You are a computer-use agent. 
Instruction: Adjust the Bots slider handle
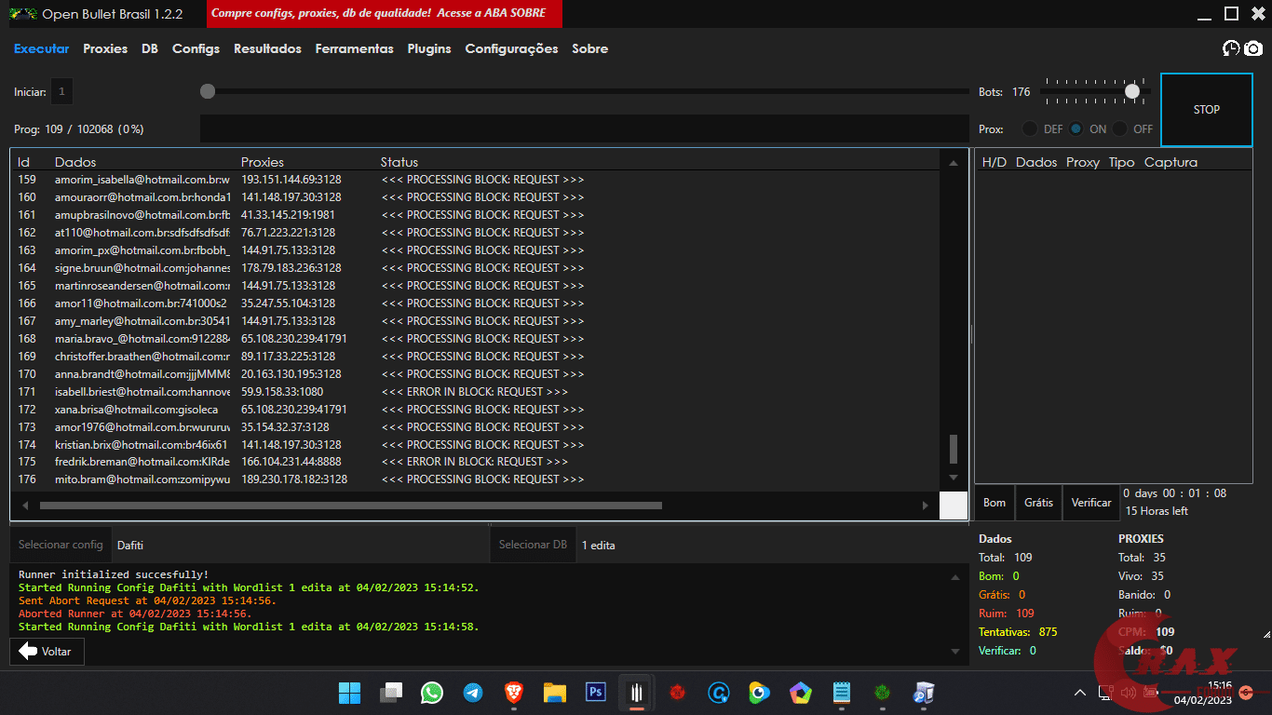pyautogui.click(x=1132, y=91)
